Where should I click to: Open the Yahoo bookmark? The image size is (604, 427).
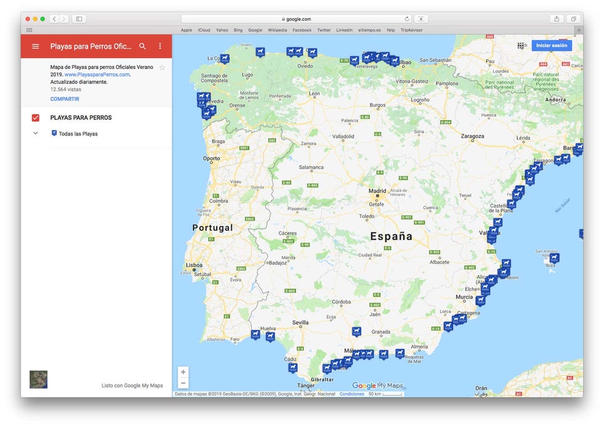click(x=222, y=30)
